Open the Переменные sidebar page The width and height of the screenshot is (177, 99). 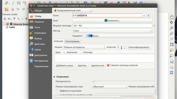(40, 66)
